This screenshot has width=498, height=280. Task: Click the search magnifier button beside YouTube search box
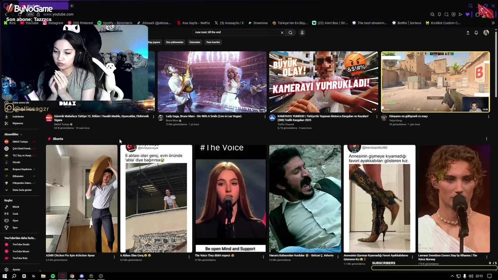pyautogui.click(x=290, y=33)
